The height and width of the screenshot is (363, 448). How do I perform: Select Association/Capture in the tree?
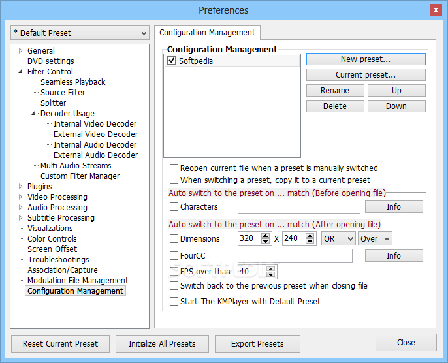pos(62,270)
